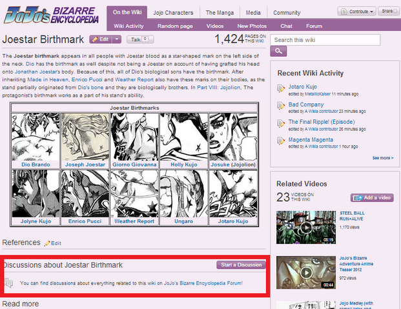
Task: Open JoJo's Bizarre Adventure Anime Teaser title
Action: click(356, 264)
